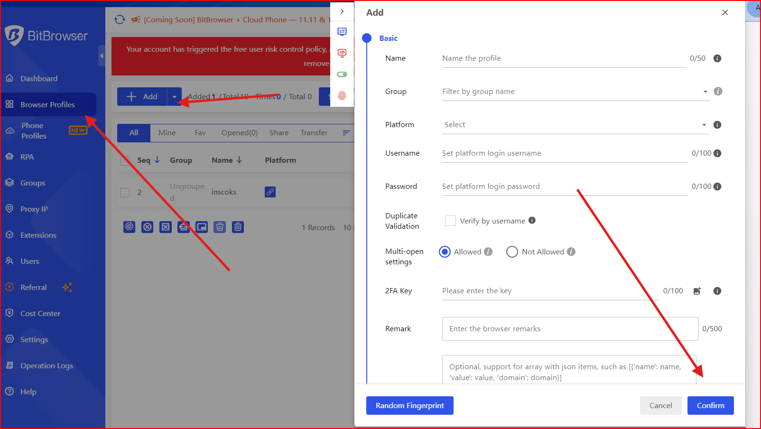Click the info icon next to Not Allowed
Viewport: 761px width, 429px height.
pos(571,252)
